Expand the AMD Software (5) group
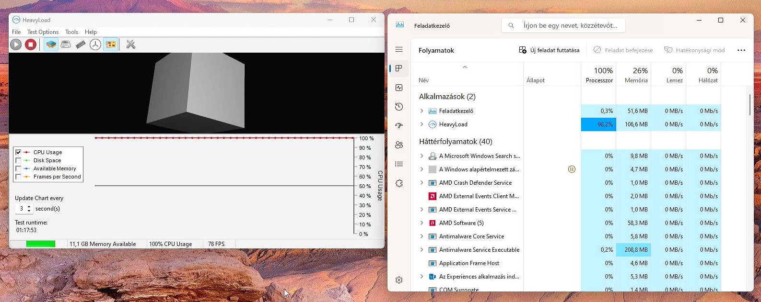The height and width of the screenshot is (302, 761). [x=421, y=223]
